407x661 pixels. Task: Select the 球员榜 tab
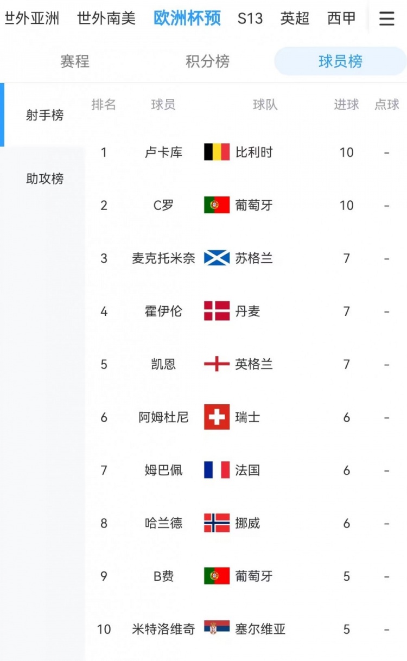pos(340,61)
